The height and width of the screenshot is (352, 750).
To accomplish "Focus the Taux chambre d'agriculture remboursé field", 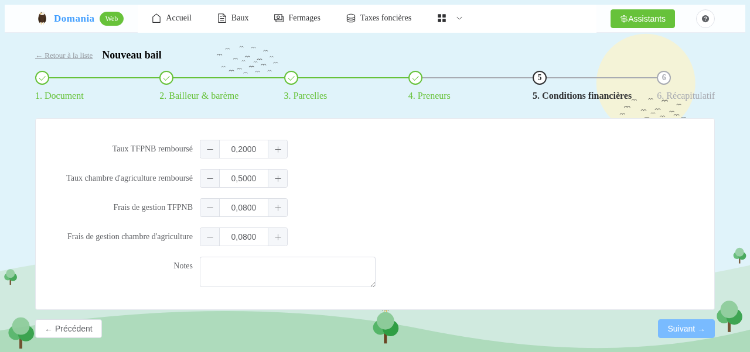I will click(x=244, y=178).
